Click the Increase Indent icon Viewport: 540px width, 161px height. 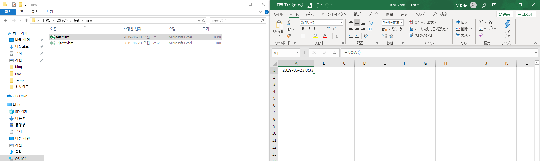point(357,36)
